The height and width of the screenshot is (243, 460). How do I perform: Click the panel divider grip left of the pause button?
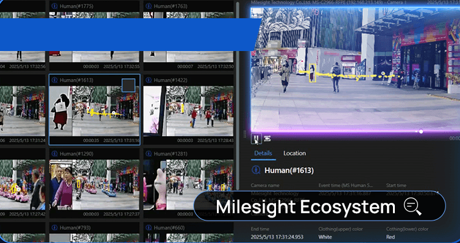coord(245,134)
